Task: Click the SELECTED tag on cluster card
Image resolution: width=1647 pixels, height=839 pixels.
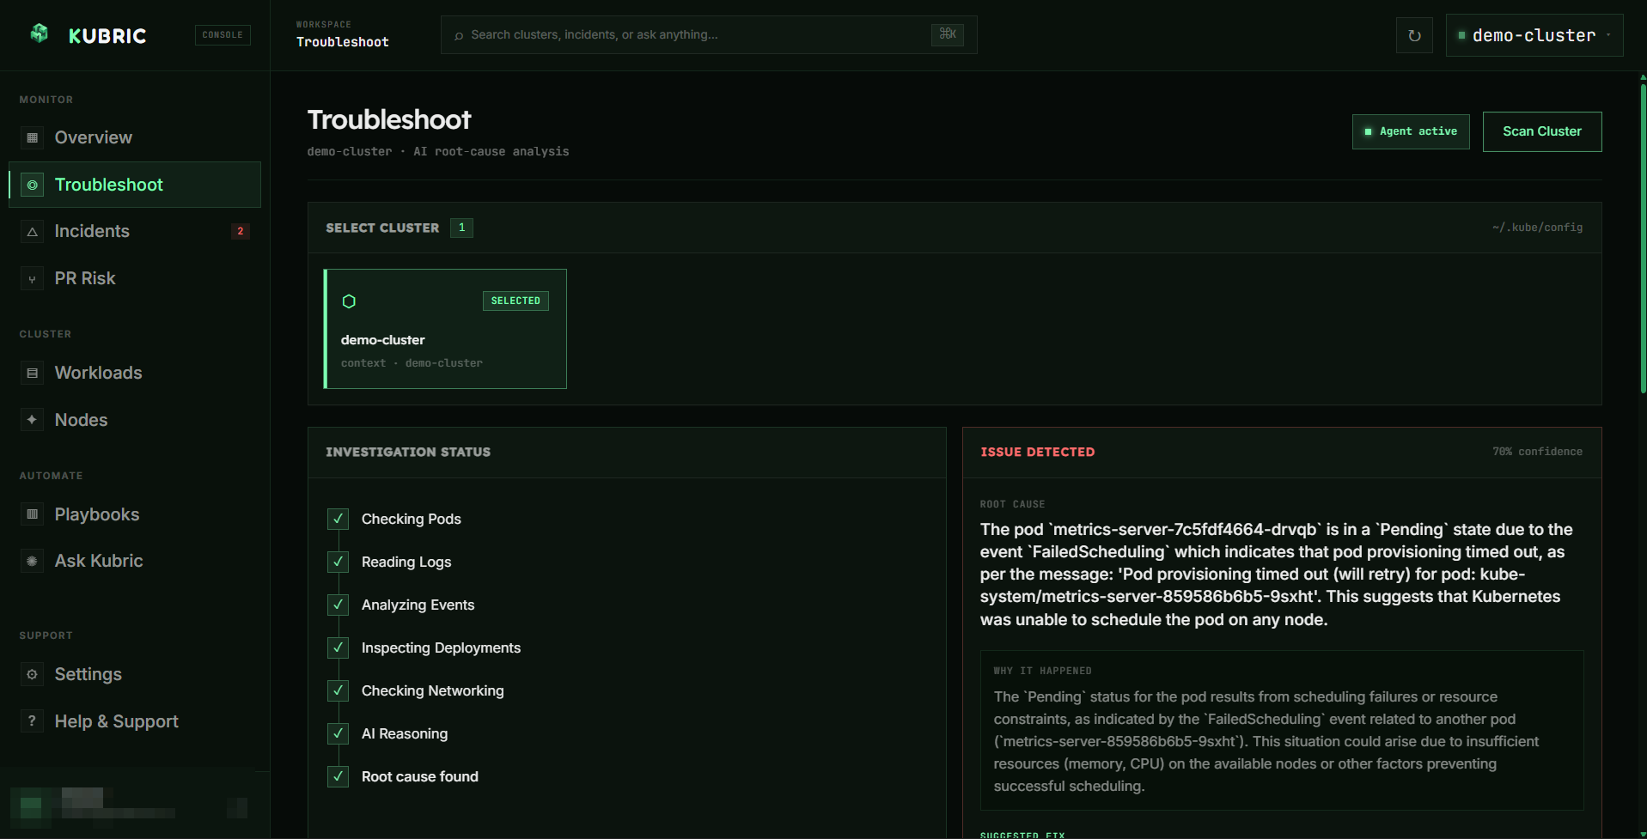Action: (x=515, y=301)
